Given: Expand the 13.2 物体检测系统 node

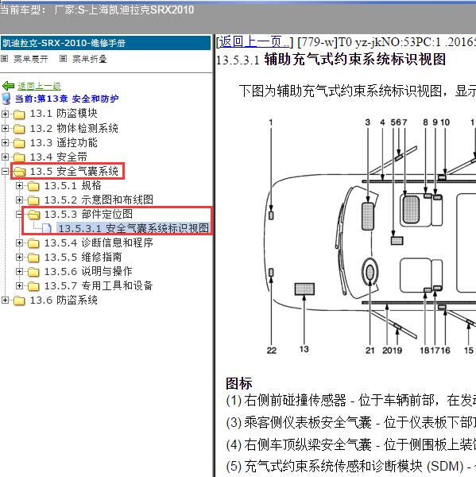Looking at the screenshot, I should (5, 128).
